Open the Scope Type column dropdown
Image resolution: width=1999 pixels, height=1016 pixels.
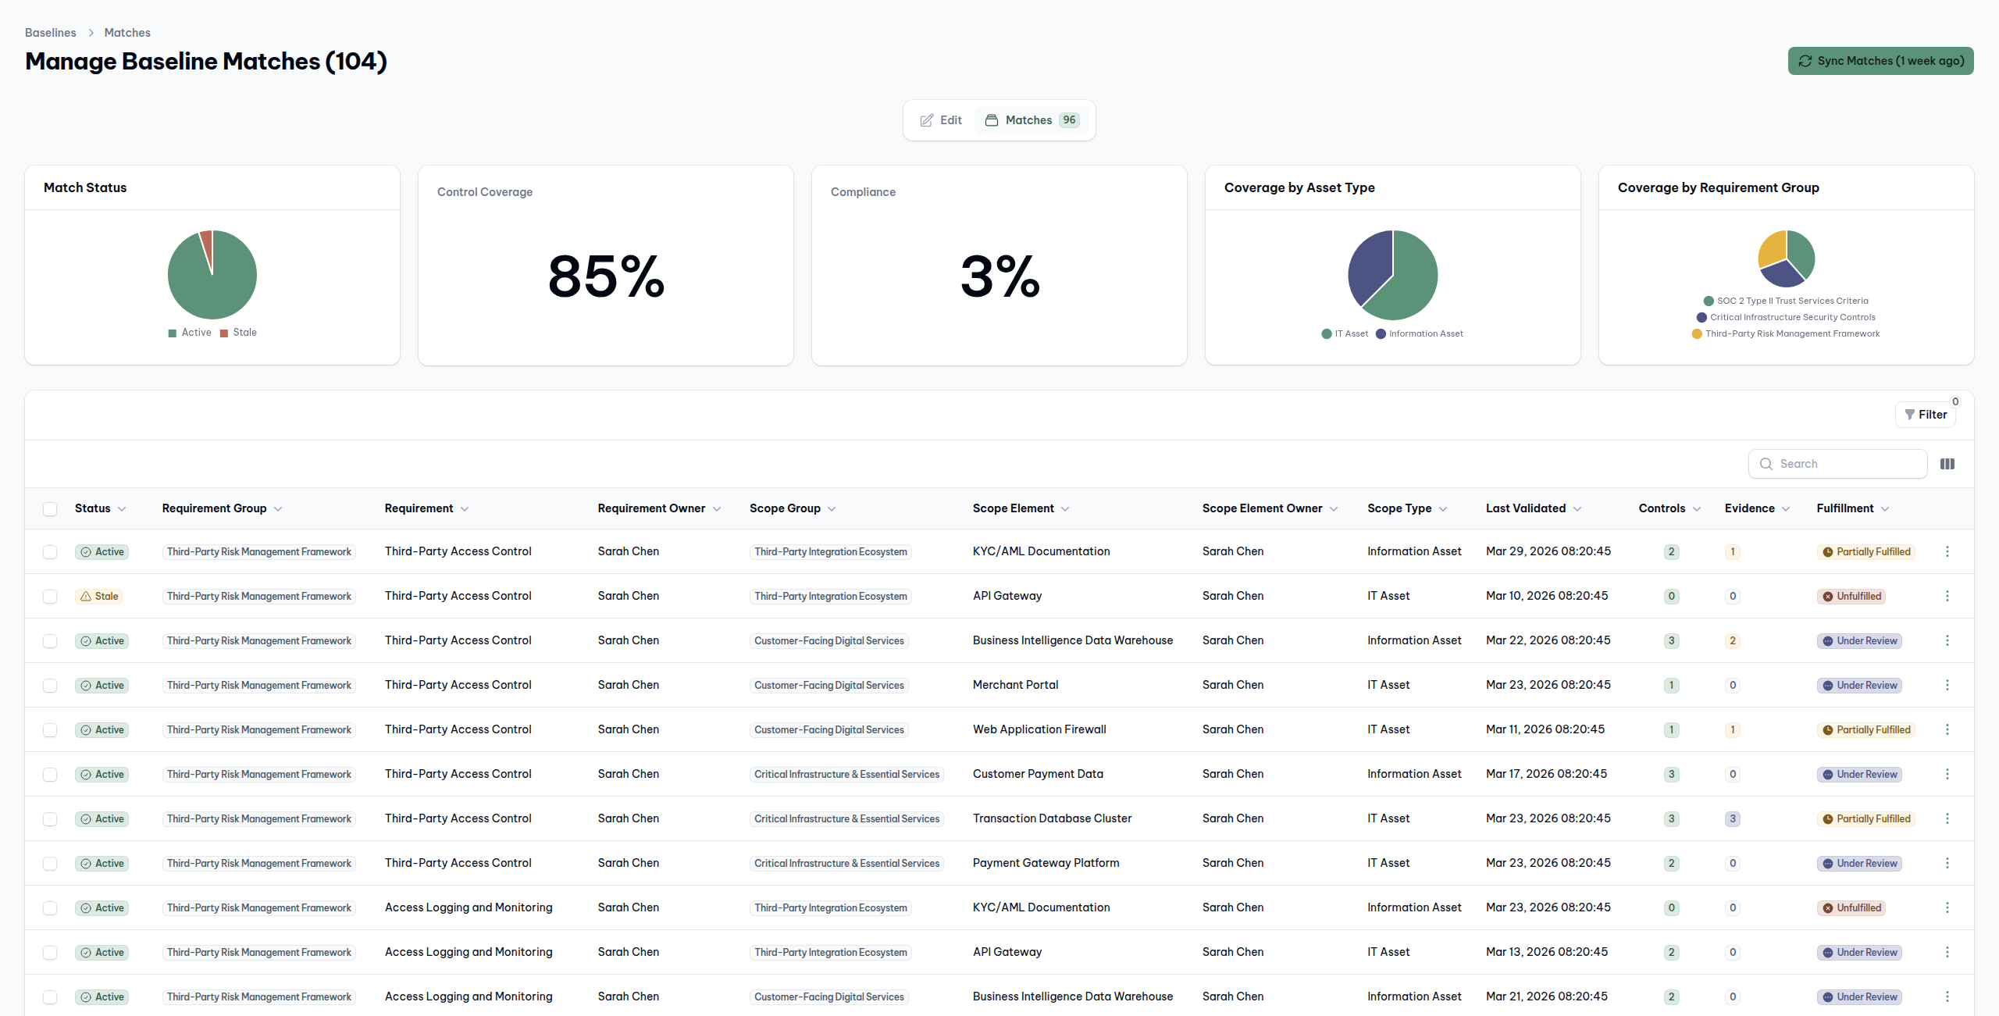tap(1443, 509)
